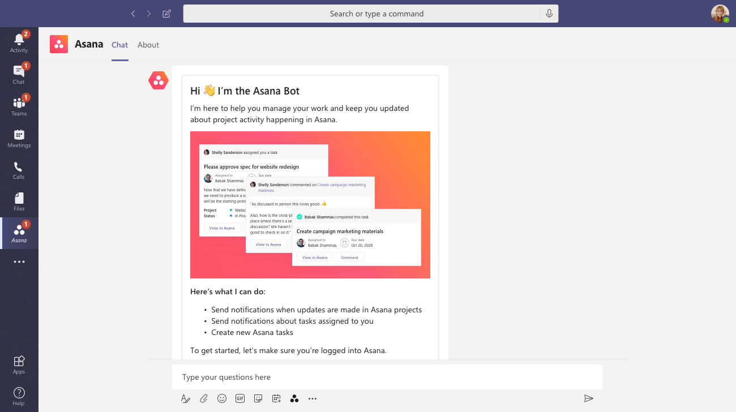Click the search or command box

tap(371, 14)
